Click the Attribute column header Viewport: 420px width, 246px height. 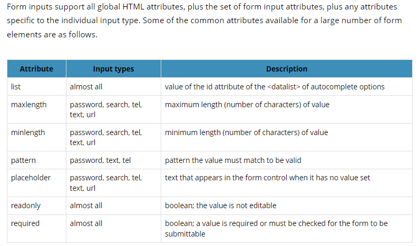point(36,69)
